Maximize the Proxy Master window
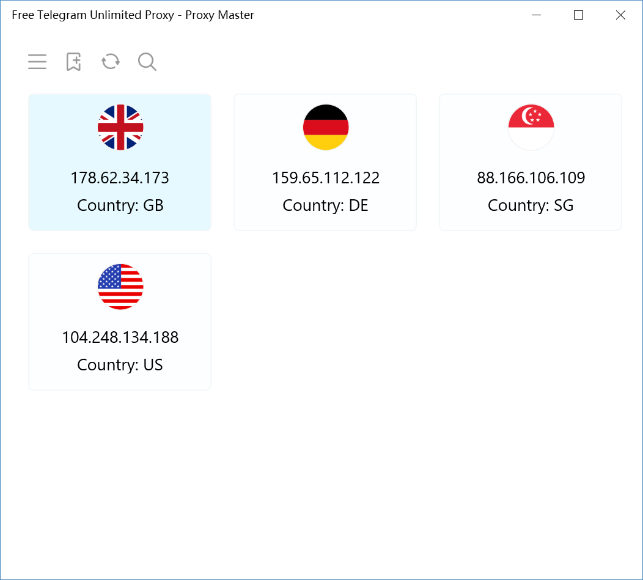The image size is (643, 580). click(x=579, y=15)
